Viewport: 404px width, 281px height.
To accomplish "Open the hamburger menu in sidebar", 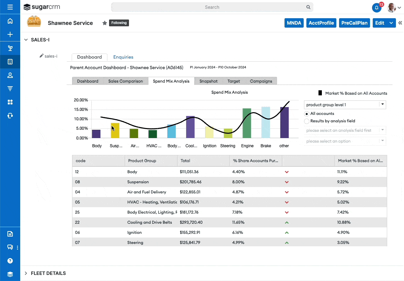I will [10, 7].
